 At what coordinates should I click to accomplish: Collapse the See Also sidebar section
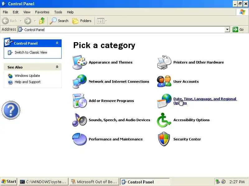(57, 67)
